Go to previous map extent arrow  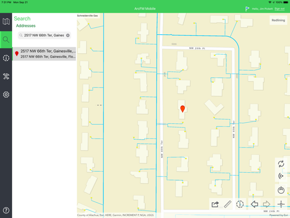pos(254,204)
